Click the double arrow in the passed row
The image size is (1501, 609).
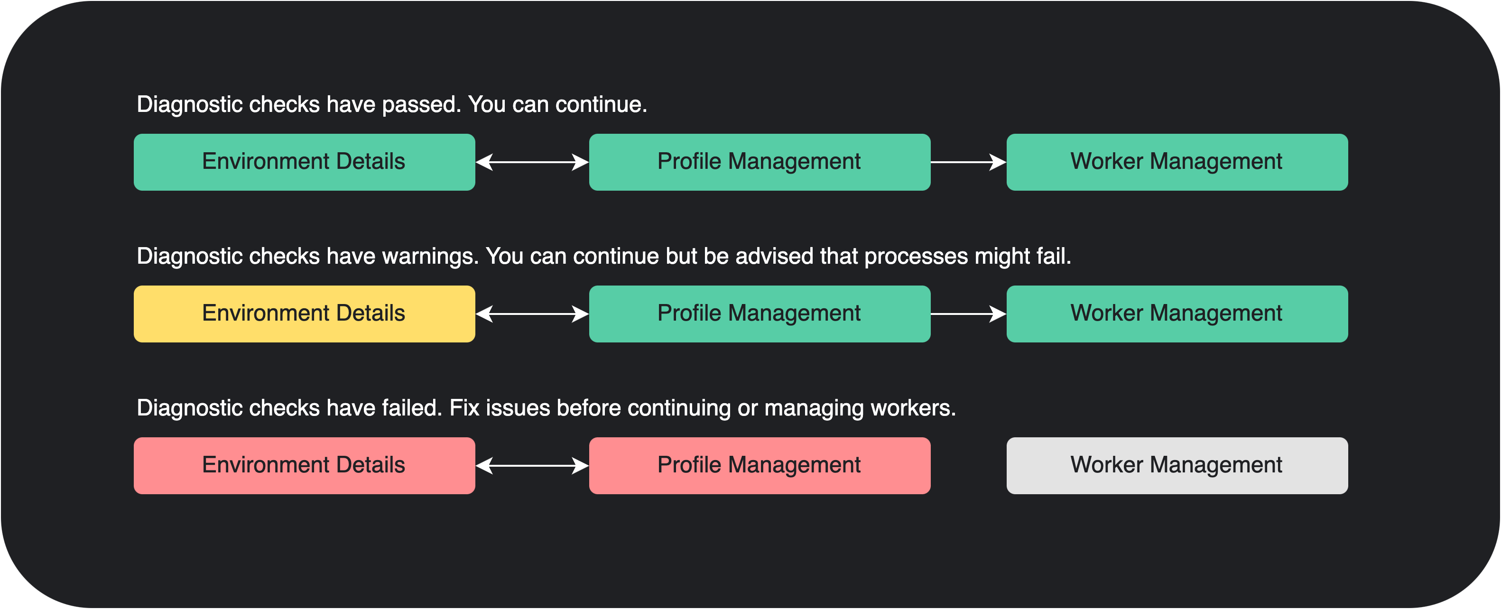(532, 162)
